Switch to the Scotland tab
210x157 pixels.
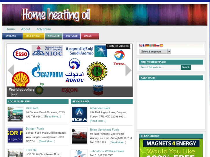pos(71,36)
